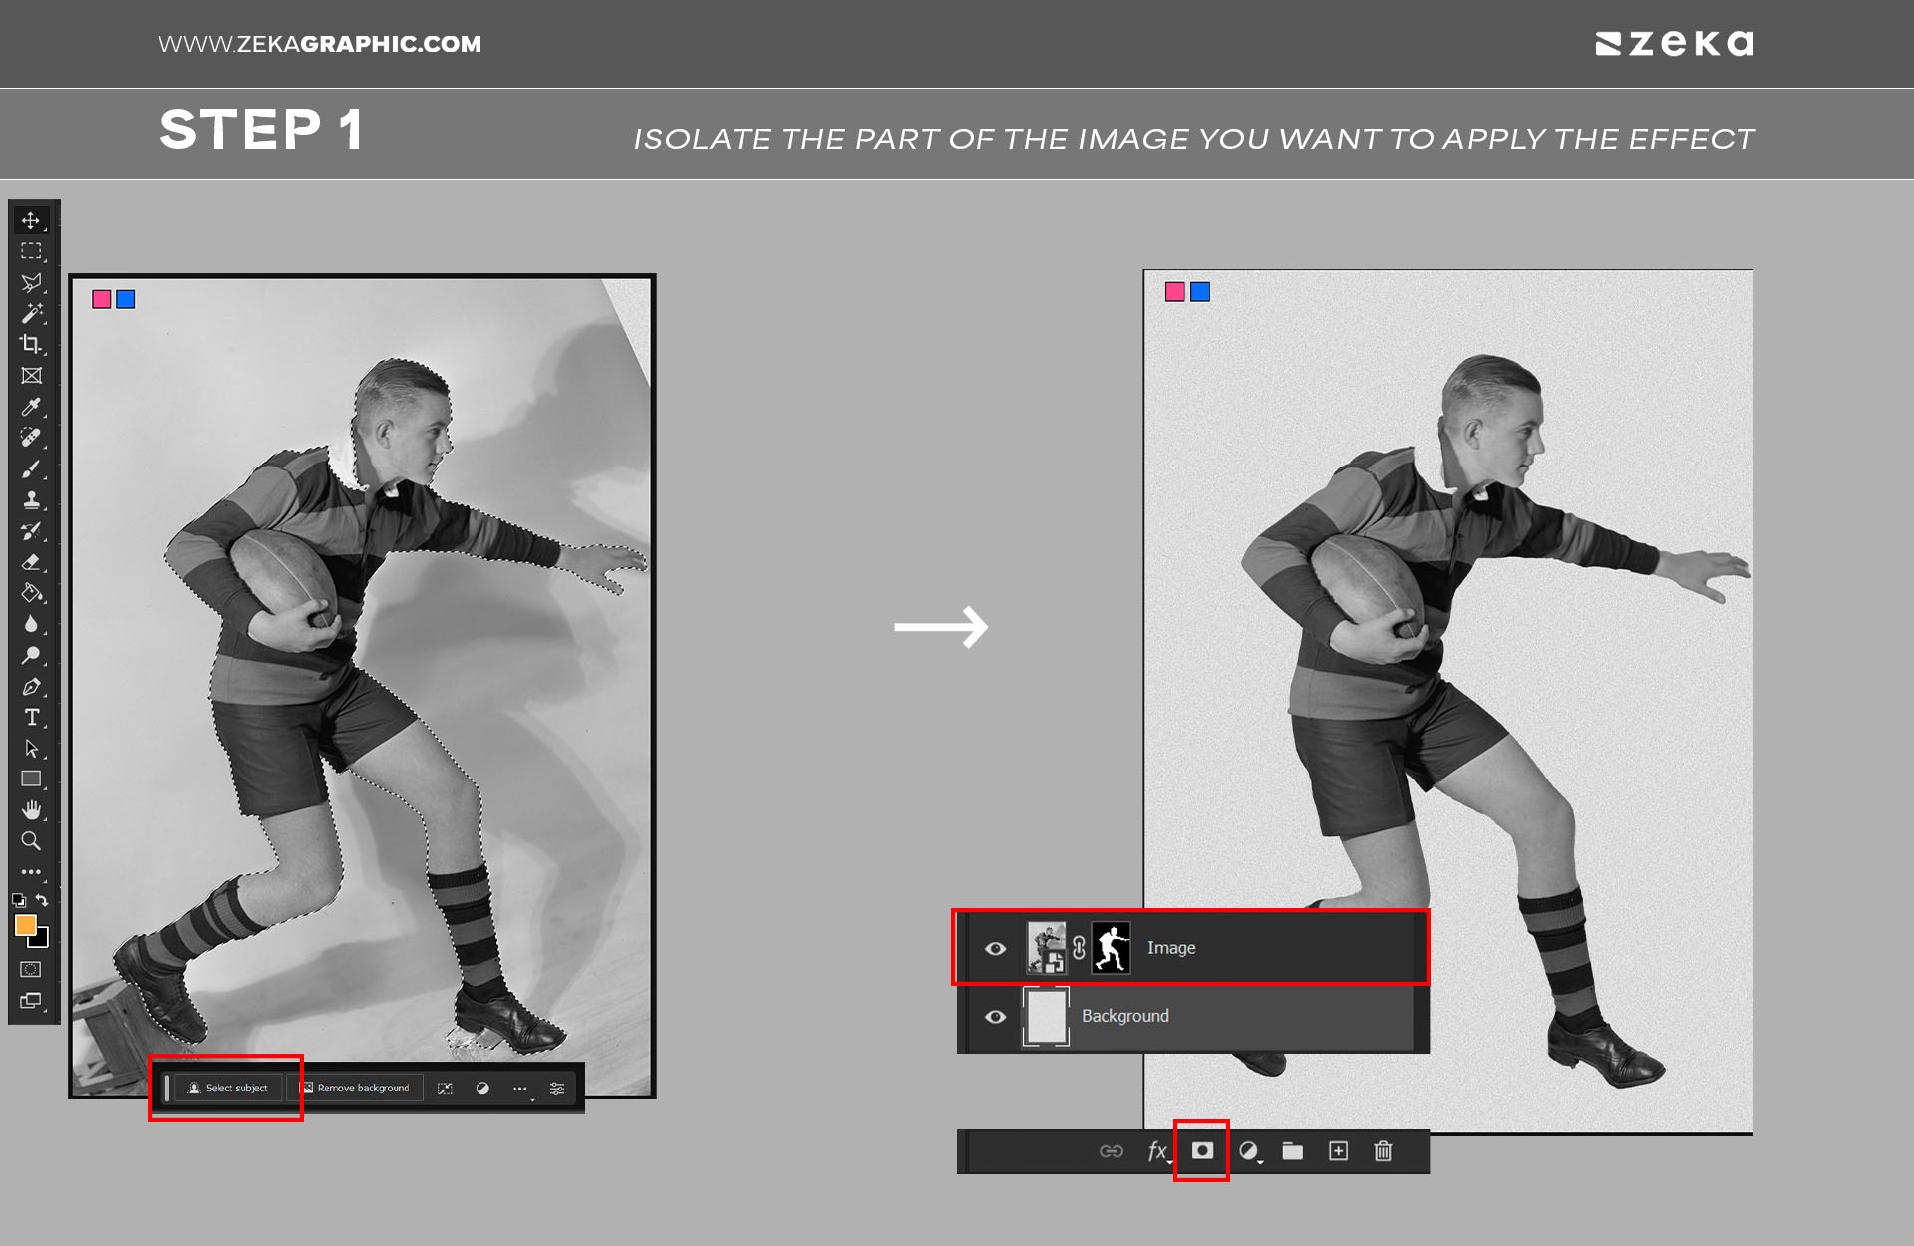The width and height of the screenshot is (1914, 1246).
Task: Select the Crop tool
Action: [31, 344]
